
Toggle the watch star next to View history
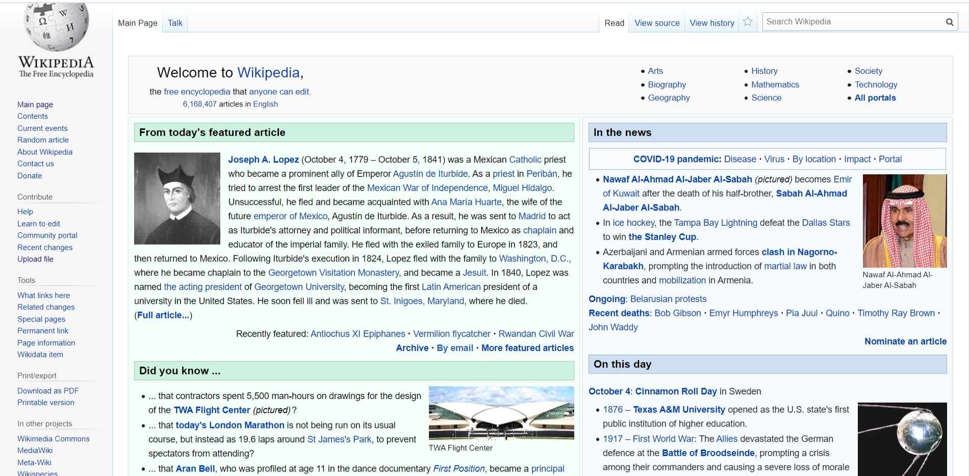(x=748, y=22)
